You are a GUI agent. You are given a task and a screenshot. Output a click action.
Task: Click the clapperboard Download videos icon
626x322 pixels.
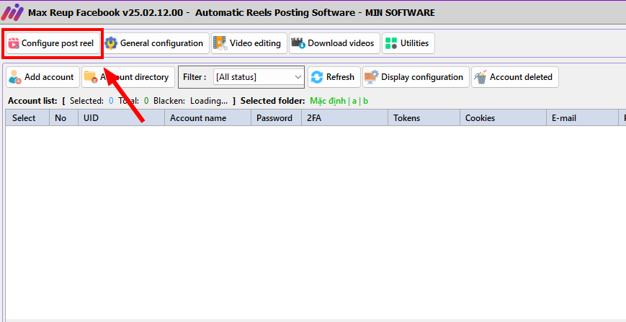(x=298, y=43)
